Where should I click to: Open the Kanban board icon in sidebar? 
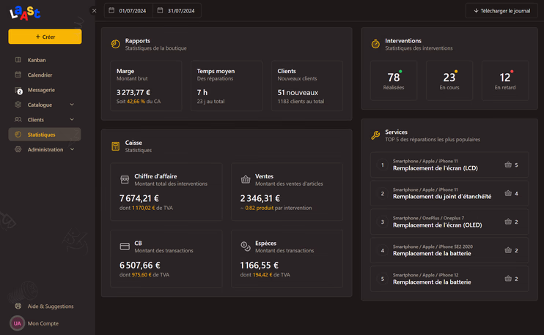click(x=18, y=60)
